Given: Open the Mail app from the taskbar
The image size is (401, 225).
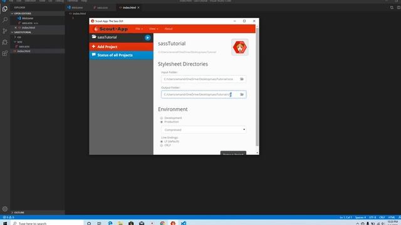Looking at the screenshot, I should coord(142,223).
